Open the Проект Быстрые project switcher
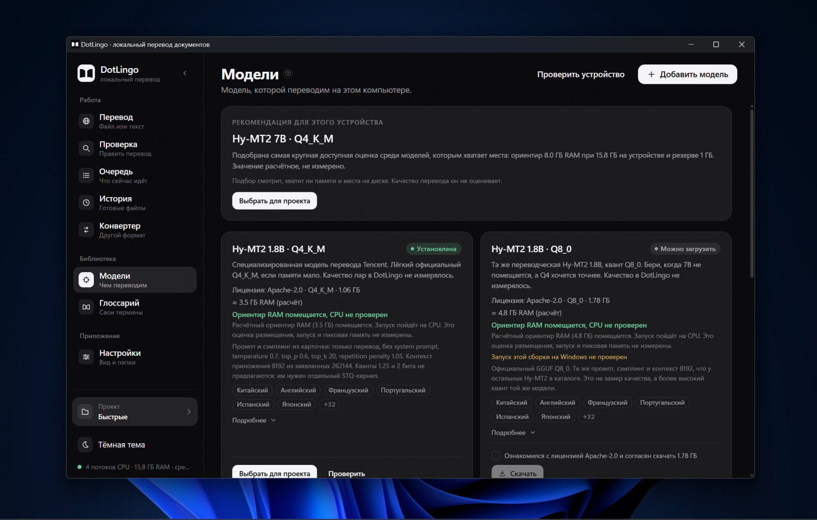 click(135, 412)
